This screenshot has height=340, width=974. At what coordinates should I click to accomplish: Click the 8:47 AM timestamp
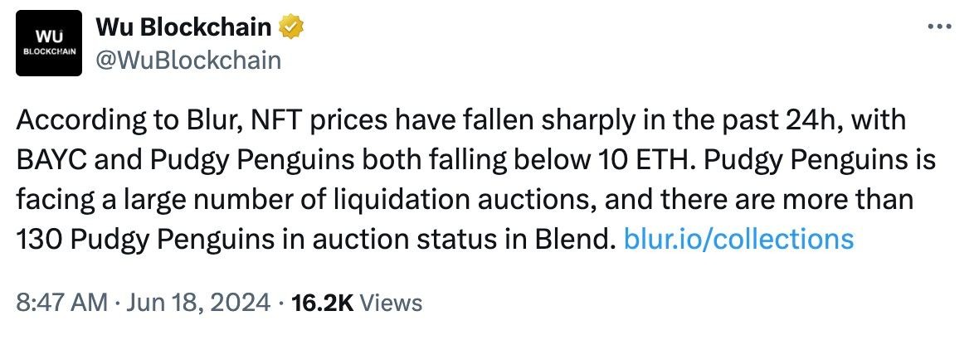[57, 303]
